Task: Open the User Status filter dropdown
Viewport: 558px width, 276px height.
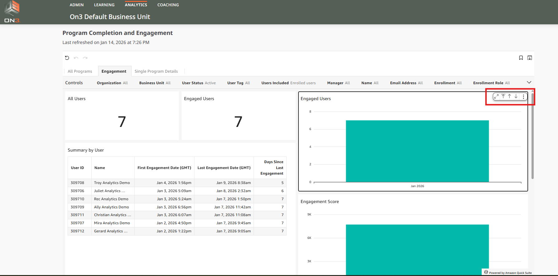Action: [x=199, y=83]
